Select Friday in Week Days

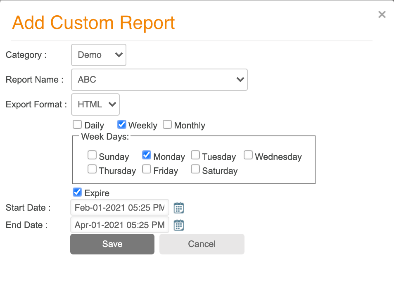pos(147,169)
